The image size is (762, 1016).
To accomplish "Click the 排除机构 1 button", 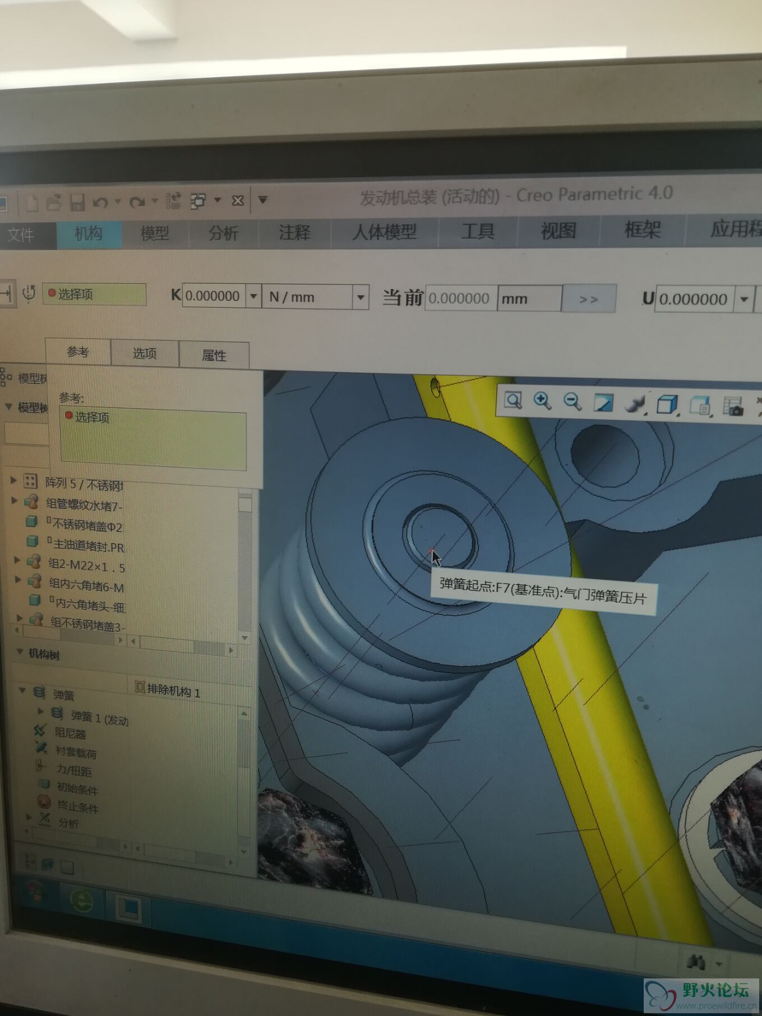I will point(168,690).
